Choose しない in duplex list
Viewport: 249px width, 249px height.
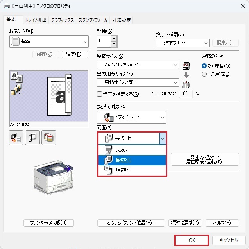click(x=132, y=150)
